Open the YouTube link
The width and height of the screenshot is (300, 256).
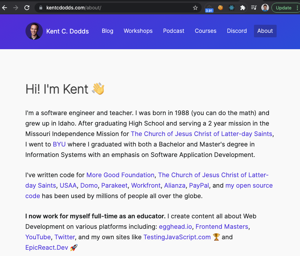(x=38, y=237)
